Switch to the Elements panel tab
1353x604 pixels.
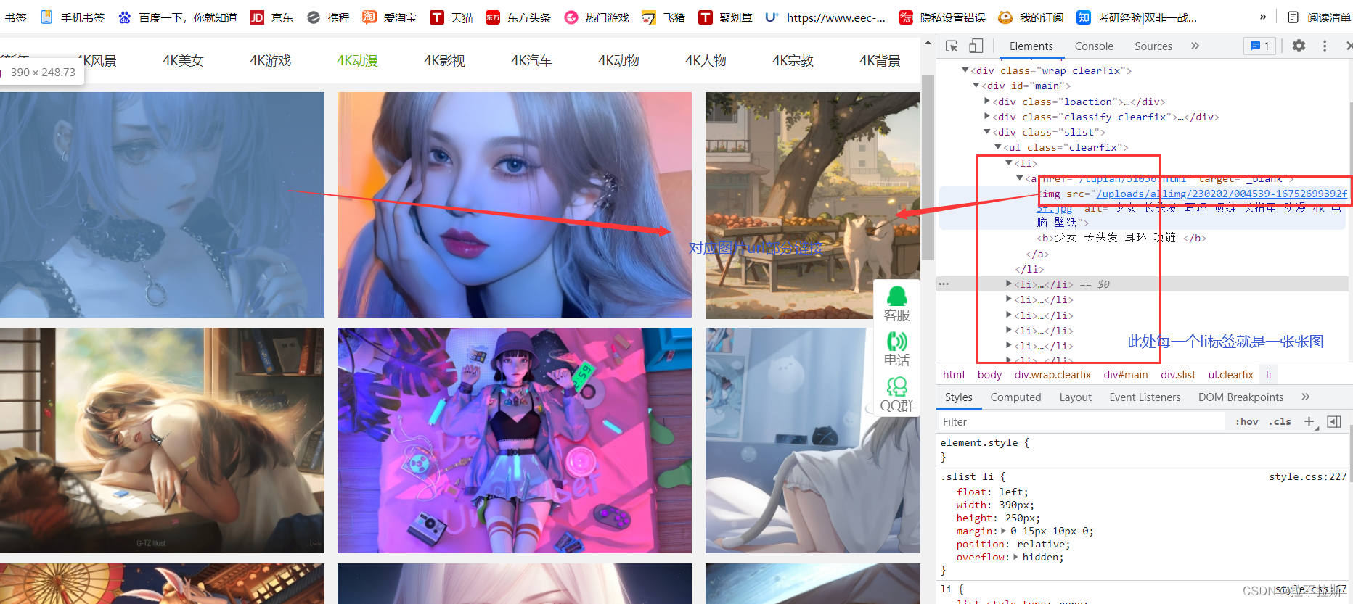[x=1031, y=46]
